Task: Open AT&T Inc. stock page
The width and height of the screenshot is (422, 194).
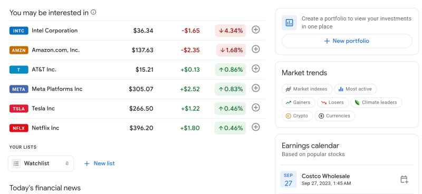Action: point(137,70)
